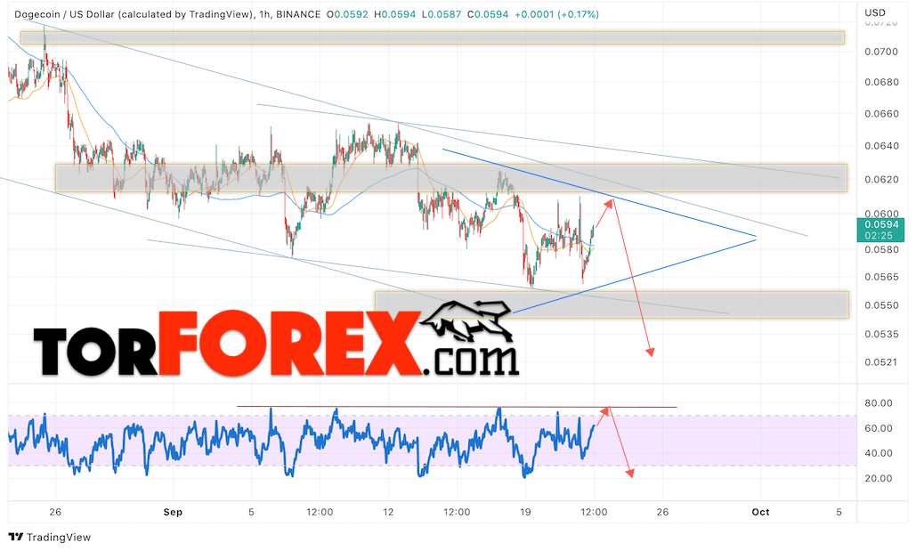Screen dimensions: 916x551
Task: Click the high price value H0.0594
Action: [x=394, y=14]
